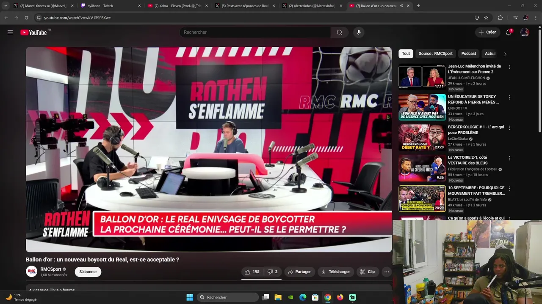542x304 pixels.
Task: Click the taskbar Rechercher search box
Action: click(228, 297)
